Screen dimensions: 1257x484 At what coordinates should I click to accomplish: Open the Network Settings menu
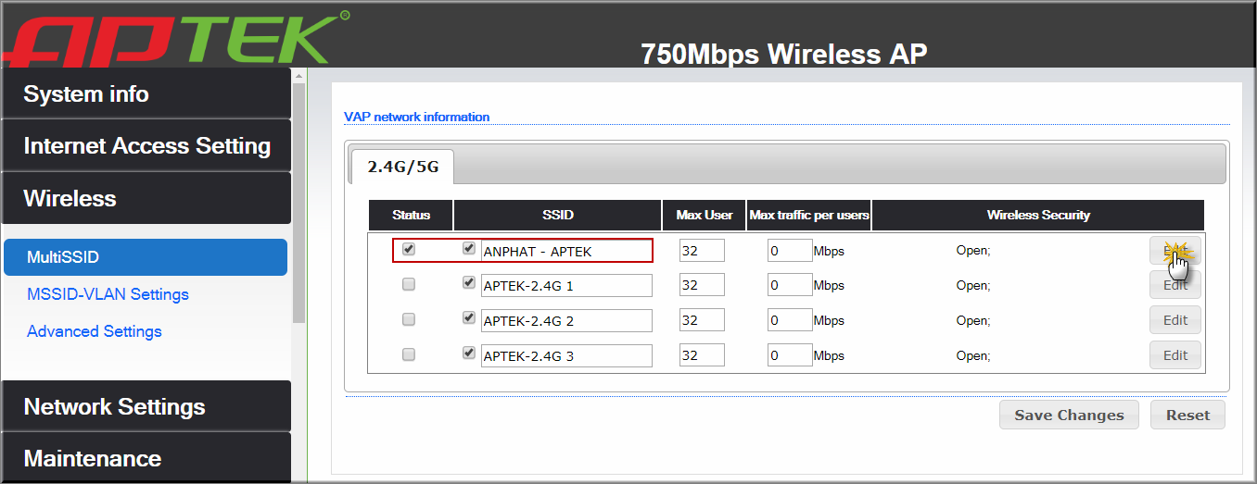coord(146,406)
